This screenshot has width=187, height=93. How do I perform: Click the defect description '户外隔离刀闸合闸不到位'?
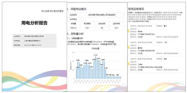[x=146, y=34]
